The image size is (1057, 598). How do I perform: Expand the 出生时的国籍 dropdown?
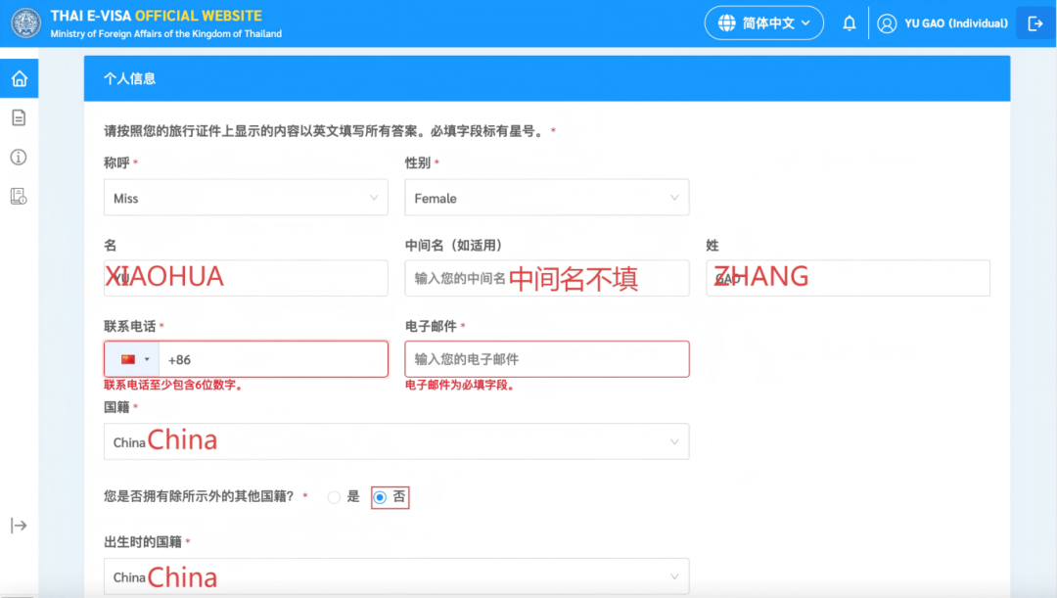tap(396, 576)
